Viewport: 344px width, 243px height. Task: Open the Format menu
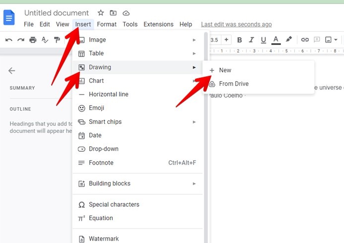(x=107, y=24)
